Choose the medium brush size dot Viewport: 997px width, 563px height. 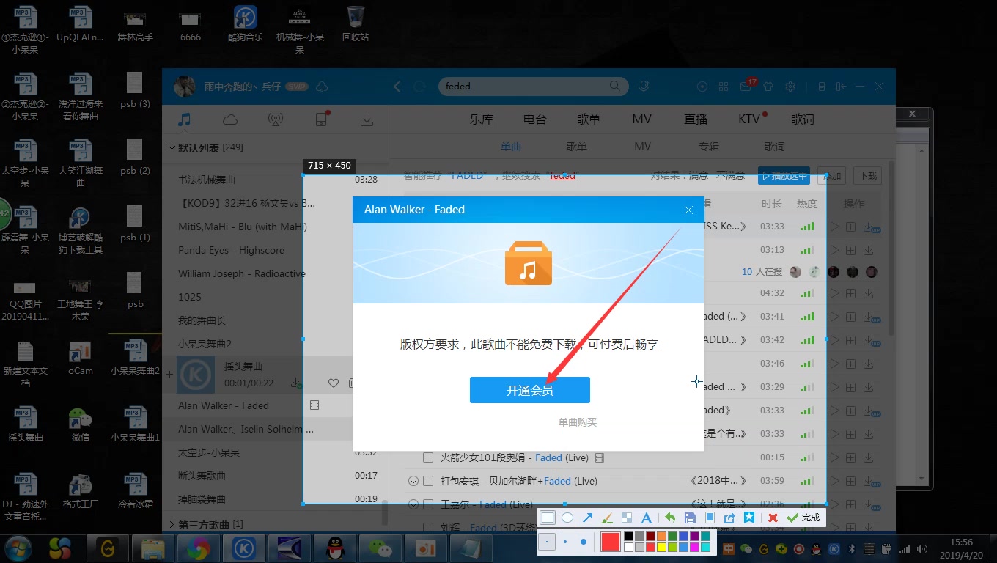coord(565,542)
